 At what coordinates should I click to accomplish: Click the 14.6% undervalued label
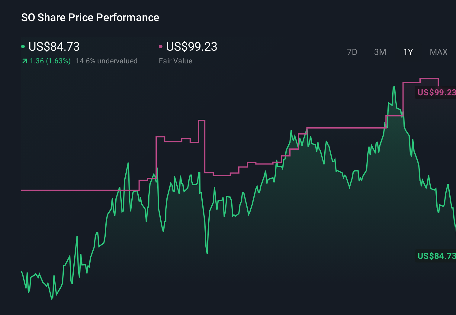[x=107, y=61]
